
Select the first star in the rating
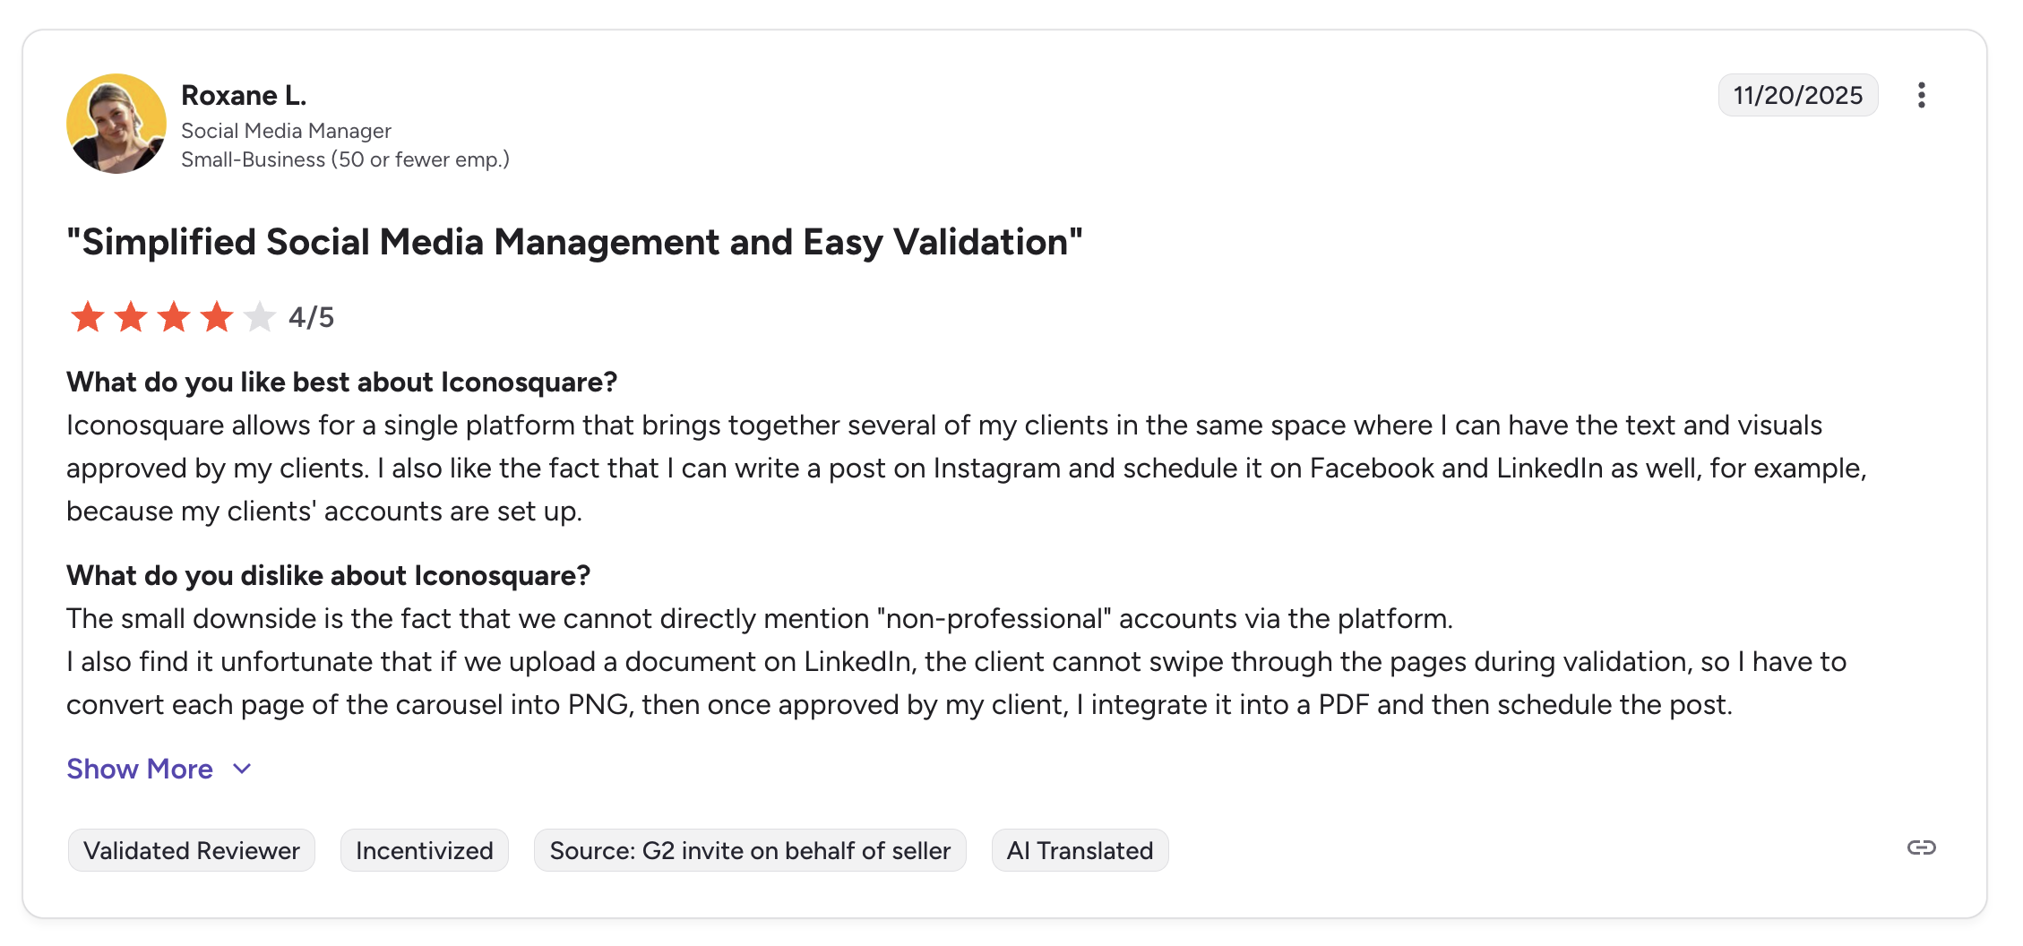pos(88,316)
